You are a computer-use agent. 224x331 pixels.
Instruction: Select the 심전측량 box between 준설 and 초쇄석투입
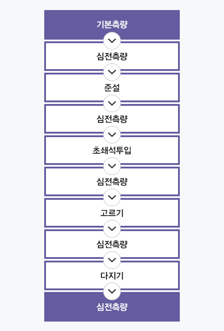112,119
